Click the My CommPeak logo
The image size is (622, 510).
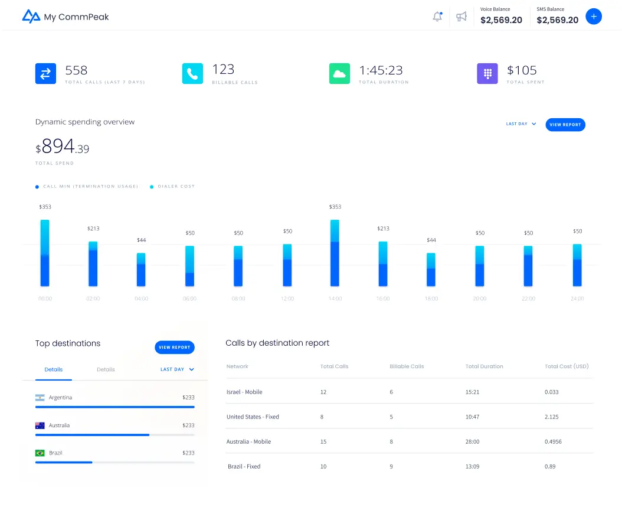(x=65, y=17)
